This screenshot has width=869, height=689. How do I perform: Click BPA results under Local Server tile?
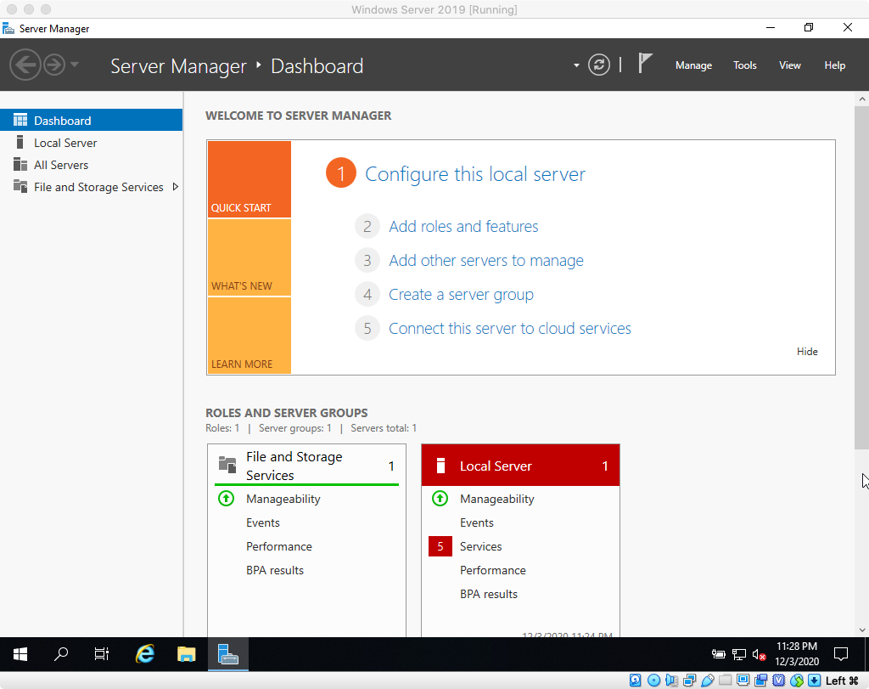[x=489, y=594]
